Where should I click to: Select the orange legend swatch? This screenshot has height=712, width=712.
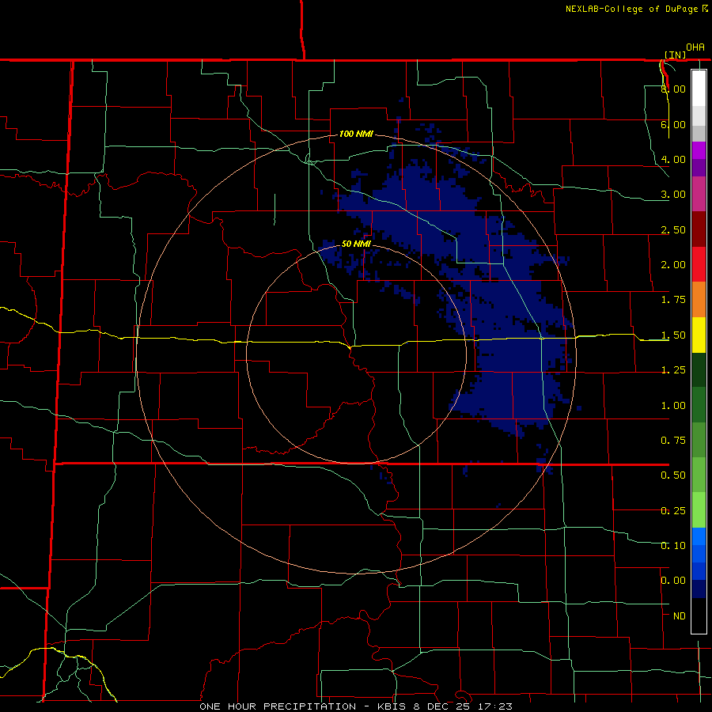(699, 300)
